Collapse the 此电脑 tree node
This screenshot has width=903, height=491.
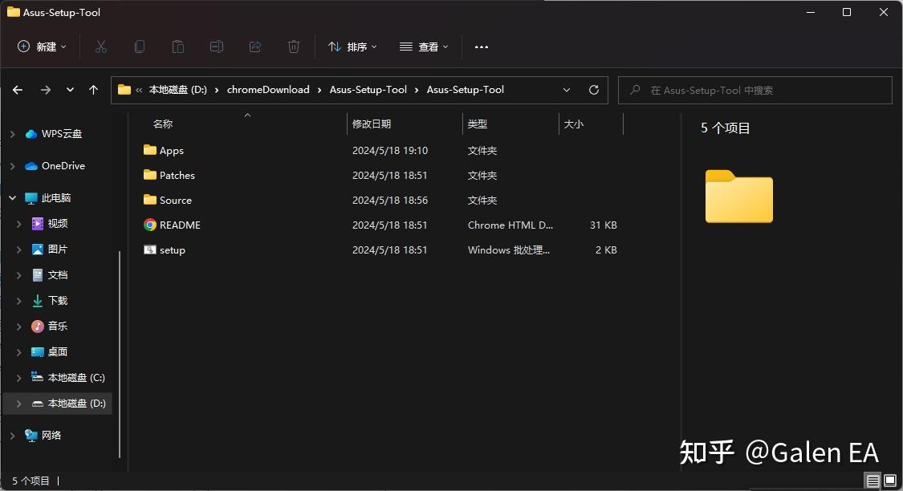13,197
